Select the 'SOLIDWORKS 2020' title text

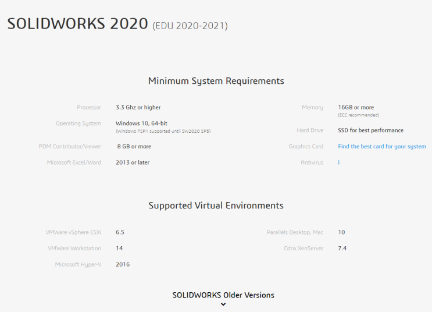coord(78,24)
